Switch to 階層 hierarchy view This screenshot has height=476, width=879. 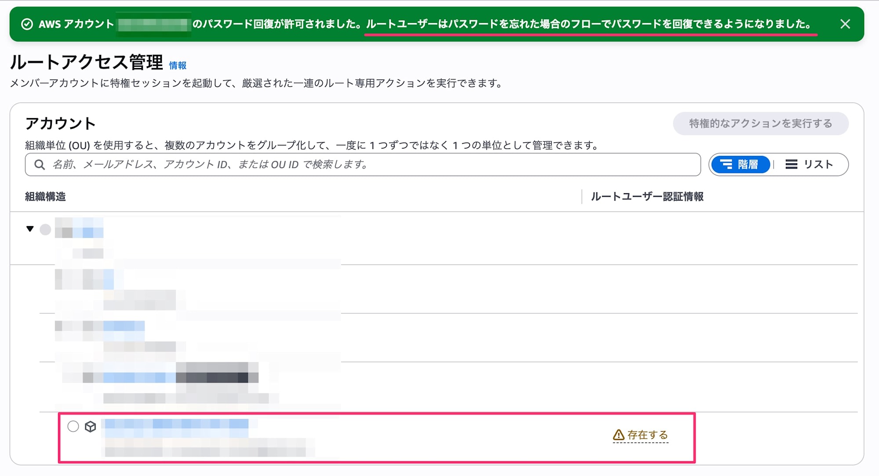740,165
